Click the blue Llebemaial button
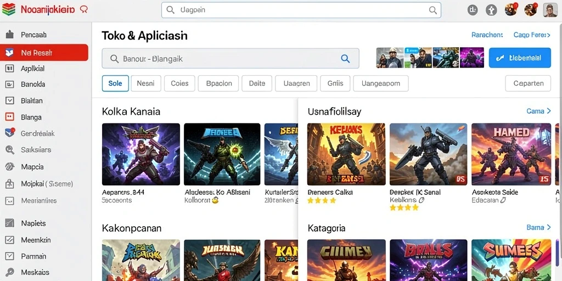Screen dimensions: 562x281 520,58
